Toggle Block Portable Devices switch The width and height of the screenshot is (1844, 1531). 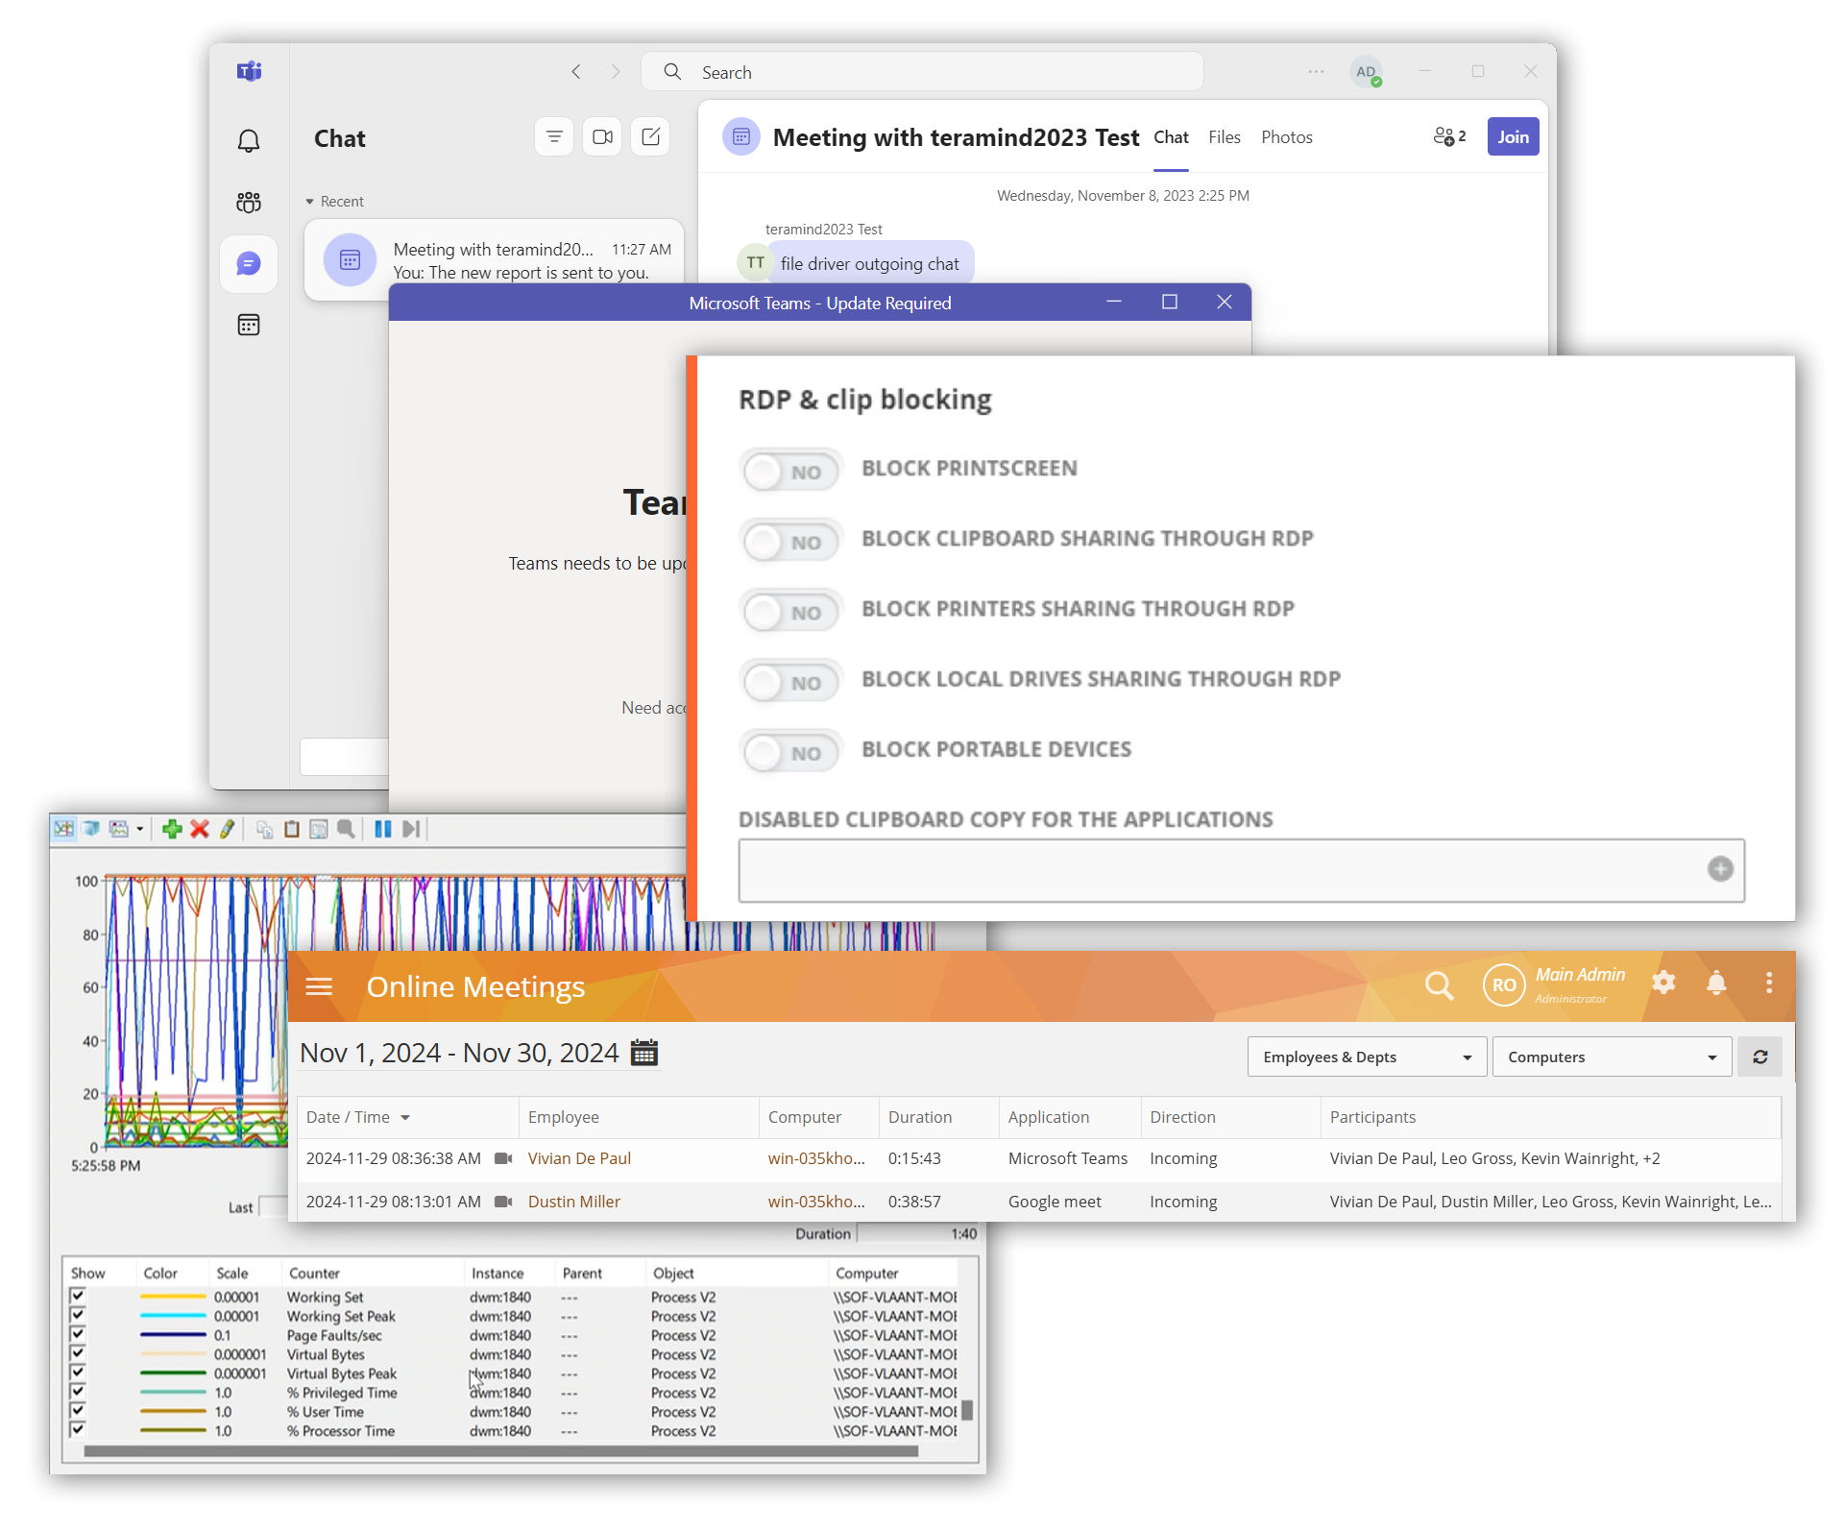click(x=791, y=752)
